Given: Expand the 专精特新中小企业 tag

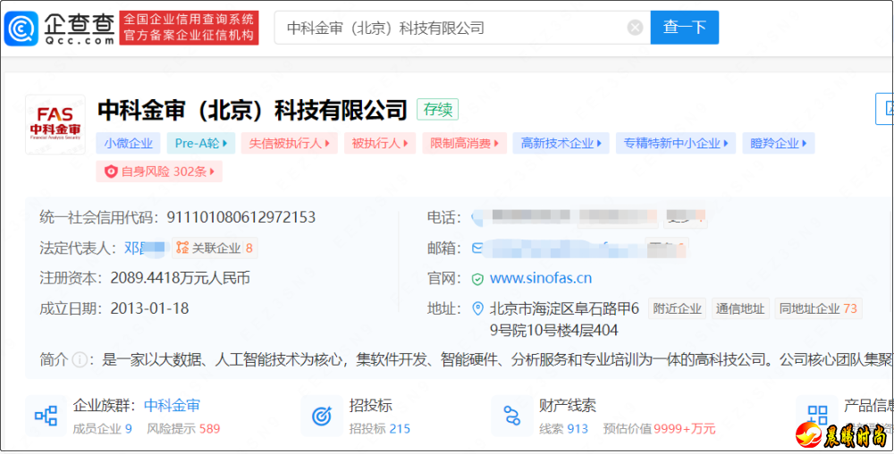Looking at the screenshot, I should [x=676, y=144].
